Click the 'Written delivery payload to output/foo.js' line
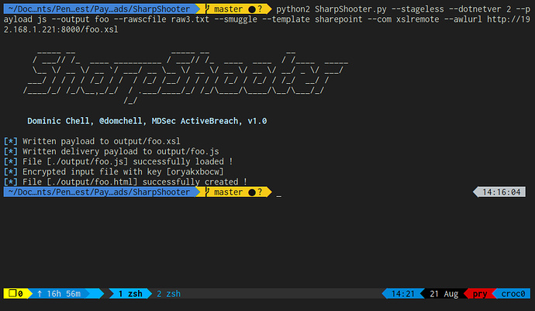 tap(111, 151)
